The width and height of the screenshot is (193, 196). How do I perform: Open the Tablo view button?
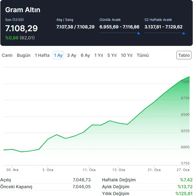[x=184, y=55]
